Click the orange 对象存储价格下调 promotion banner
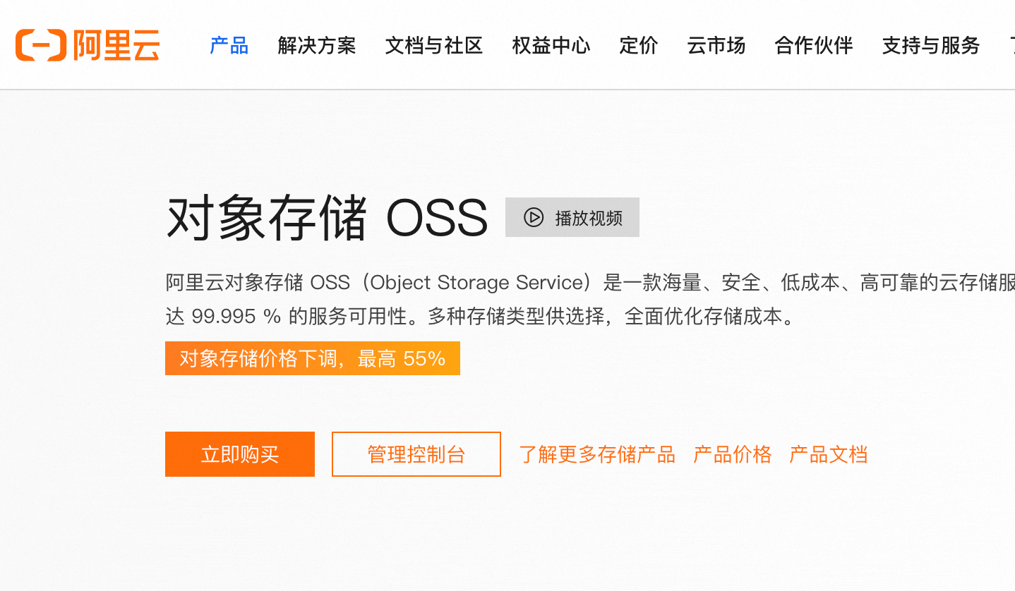 pos(313,358)
